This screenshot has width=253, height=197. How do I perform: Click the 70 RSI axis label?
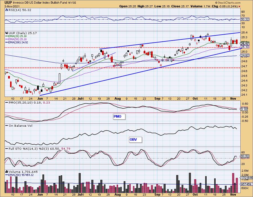click(243, 16)
